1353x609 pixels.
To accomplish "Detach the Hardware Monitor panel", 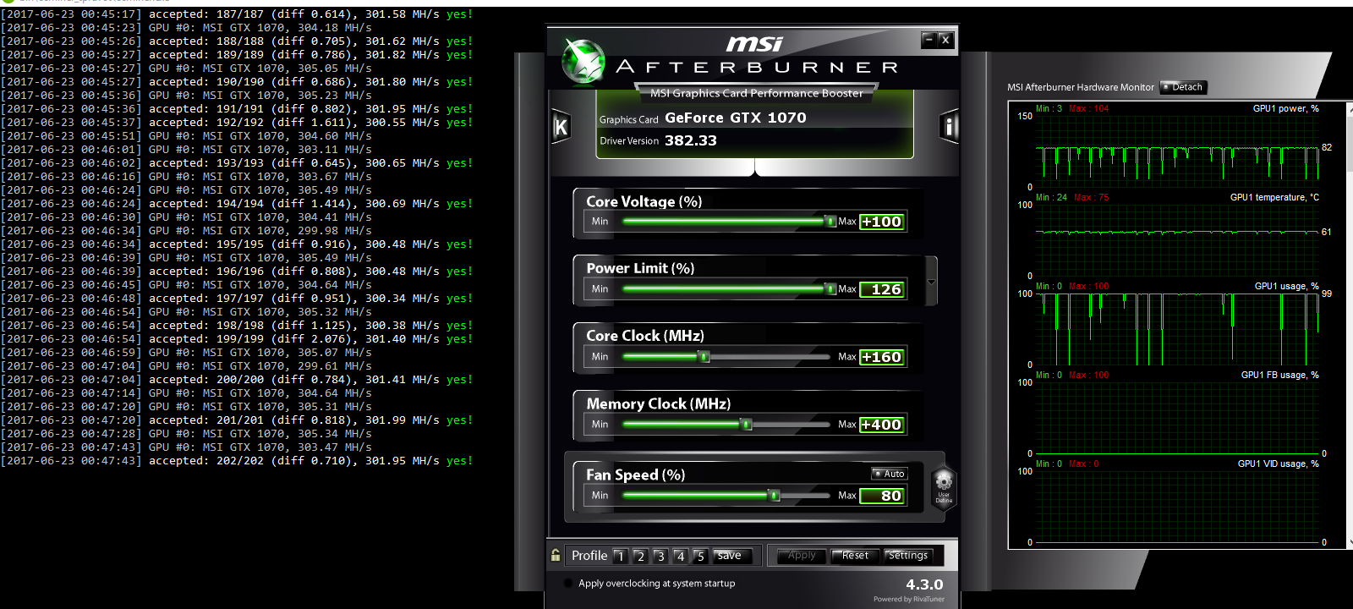I will (x=1183, y=87).
